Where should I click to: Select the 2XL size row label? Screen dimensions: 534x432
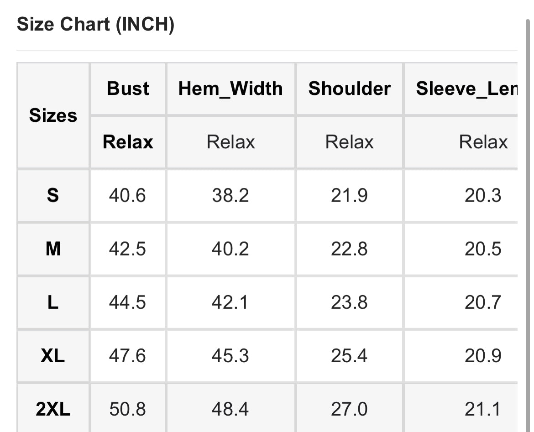(53, 409)
